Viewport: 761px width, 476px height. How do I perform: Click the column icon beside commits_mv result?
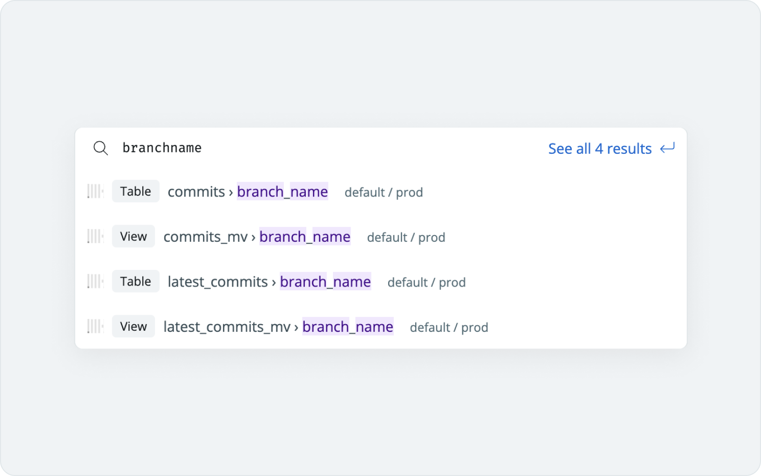95,237
